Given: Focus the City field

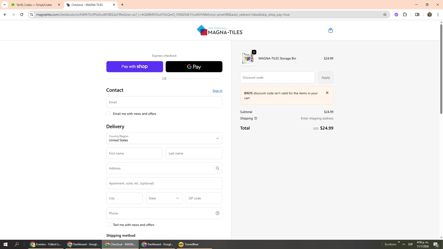Looking at the screenshot, I should [x=124, y=198].
